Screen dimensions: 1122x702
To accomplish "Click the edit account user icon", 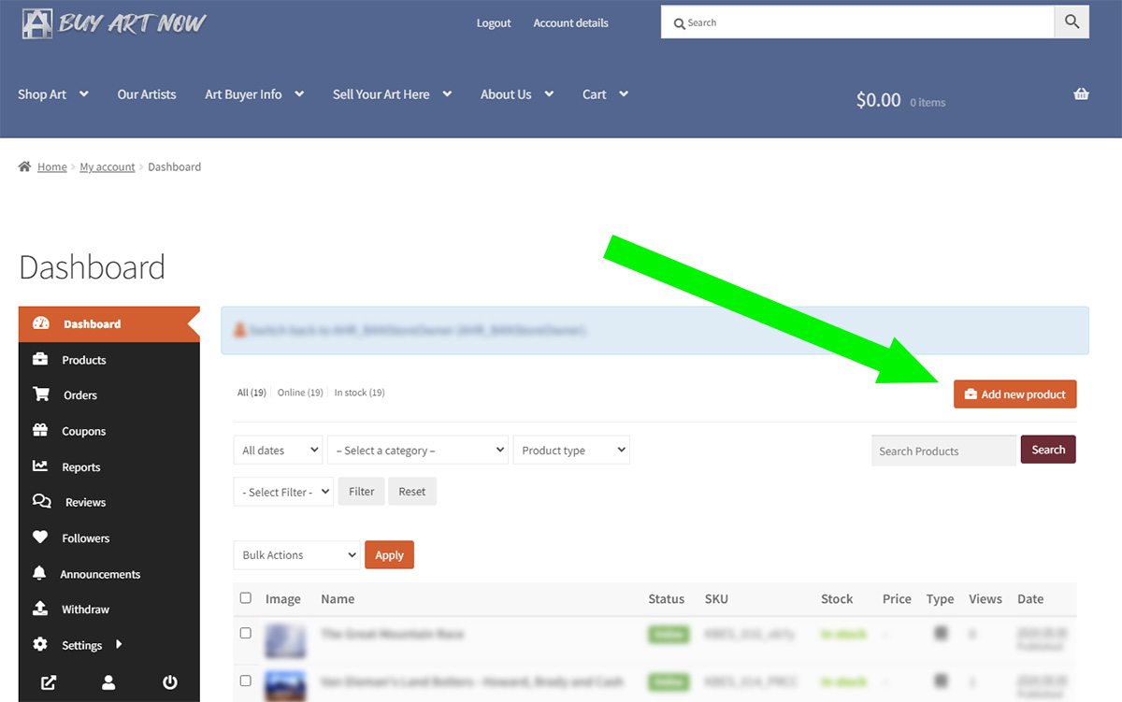I will [108, 682].
